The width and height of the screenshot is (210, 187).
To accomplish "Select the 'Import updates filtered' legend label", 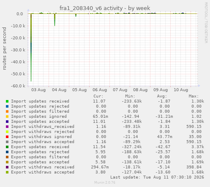I will pos(40,111).
